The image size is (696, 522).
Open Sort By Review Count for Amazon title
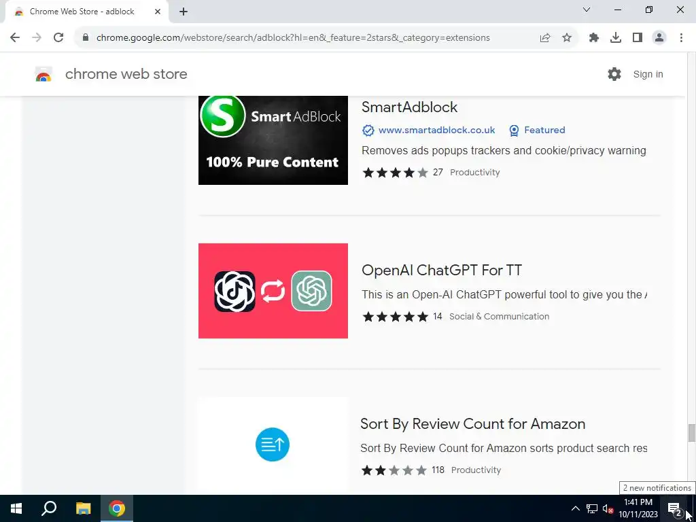[473, 424]
